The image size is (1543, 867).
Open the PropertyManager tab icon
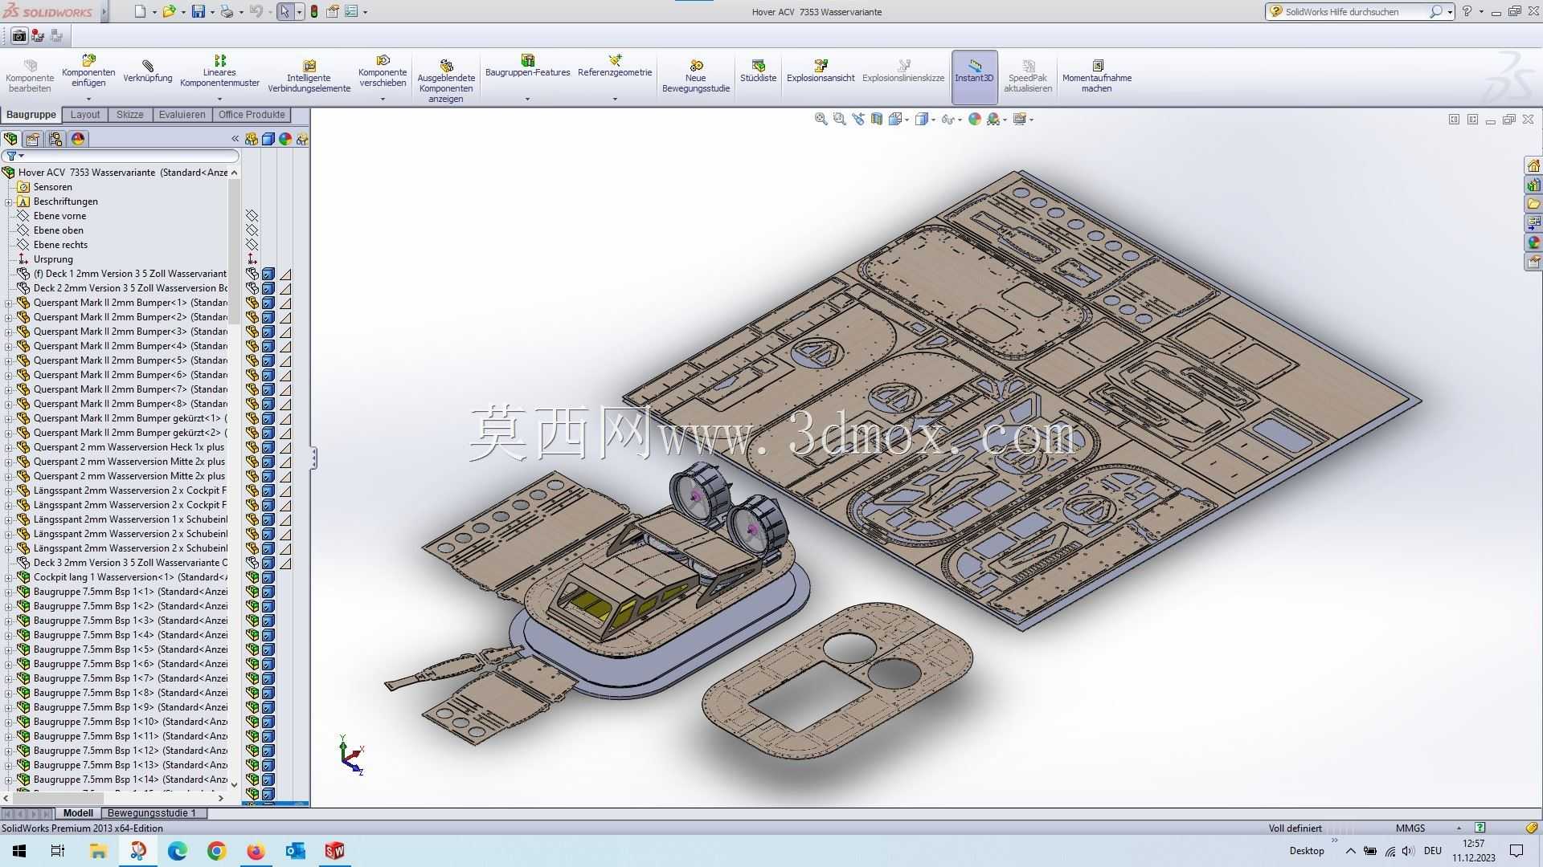coord(33,139)
